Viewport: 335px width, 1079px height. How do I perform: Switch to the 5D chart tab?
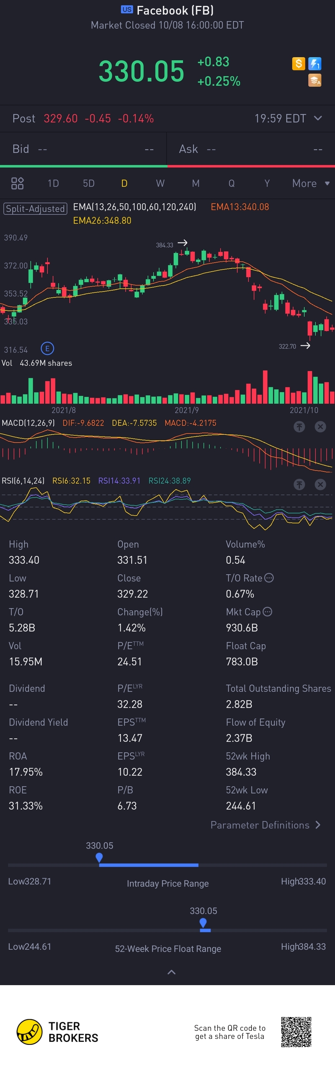click(89, 183)
